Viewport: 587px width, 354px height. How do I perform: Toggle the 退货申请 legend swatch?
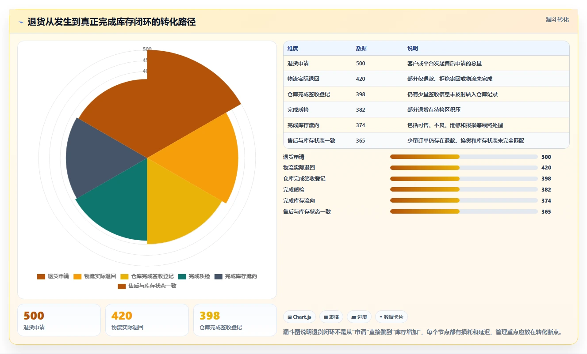tap(41, 276)
